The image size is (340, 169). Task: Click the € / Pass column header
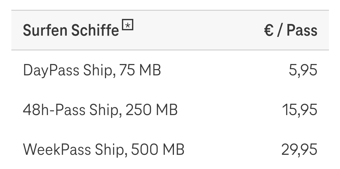coord(291,31)
